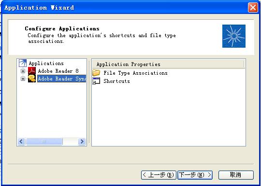Click the Adobe Reader Sync yellow icon
Viewport: 261px width, 186px height.
(32, 79)
